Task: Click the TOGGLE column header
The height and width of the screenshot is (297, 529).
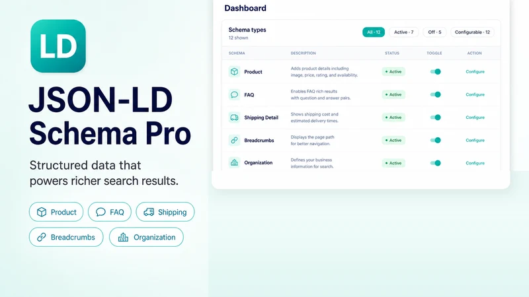Action: point(434,53)
